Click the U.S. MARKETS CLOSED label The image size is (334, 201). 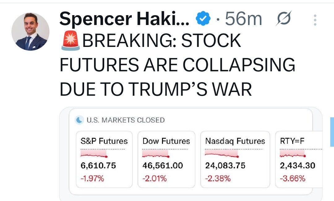coord(126,120)
